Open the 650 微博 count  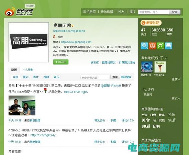[x=170, y=32]
